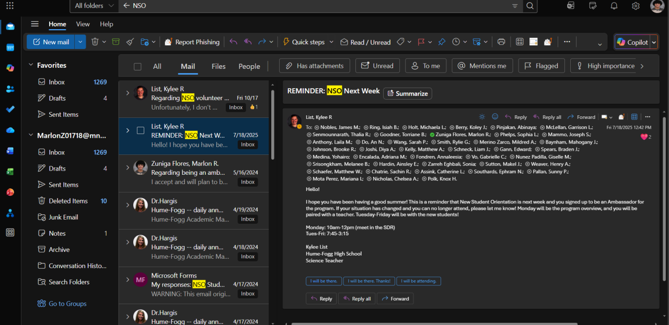Open the Go to Groups link
The image size is (669, 325).
(x=67, y=304)
